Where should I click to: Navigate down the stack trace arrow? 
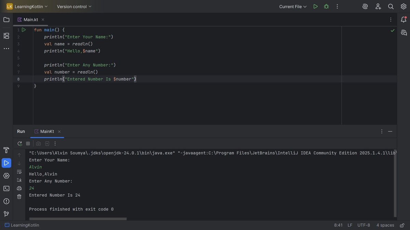pos(19,164)
